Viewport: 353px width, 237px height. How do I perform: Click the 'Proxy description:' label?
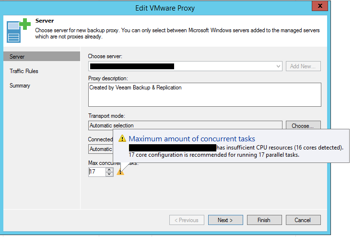click(x=108, y=78)
